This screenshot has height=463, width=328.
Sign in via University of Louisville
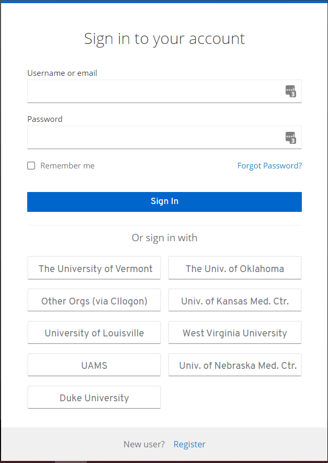94,333
